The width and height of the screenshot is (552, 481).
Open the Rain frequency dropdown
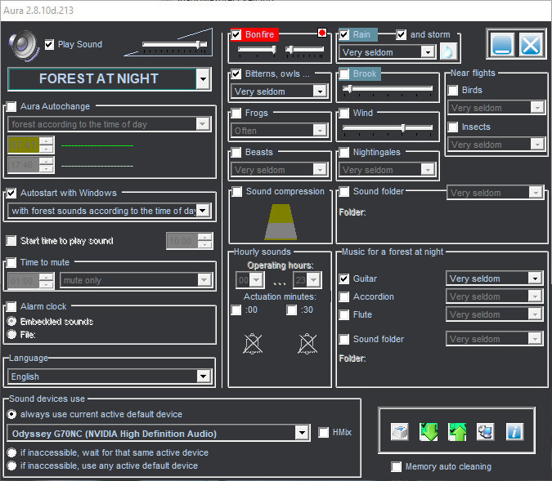pyautogui.click(x=427, y=52)
